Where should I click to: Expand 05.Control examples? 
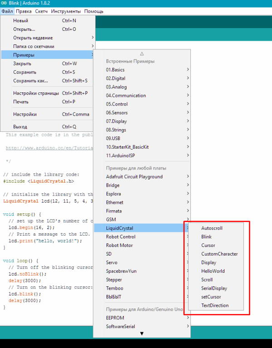click(x=142, y=104)
